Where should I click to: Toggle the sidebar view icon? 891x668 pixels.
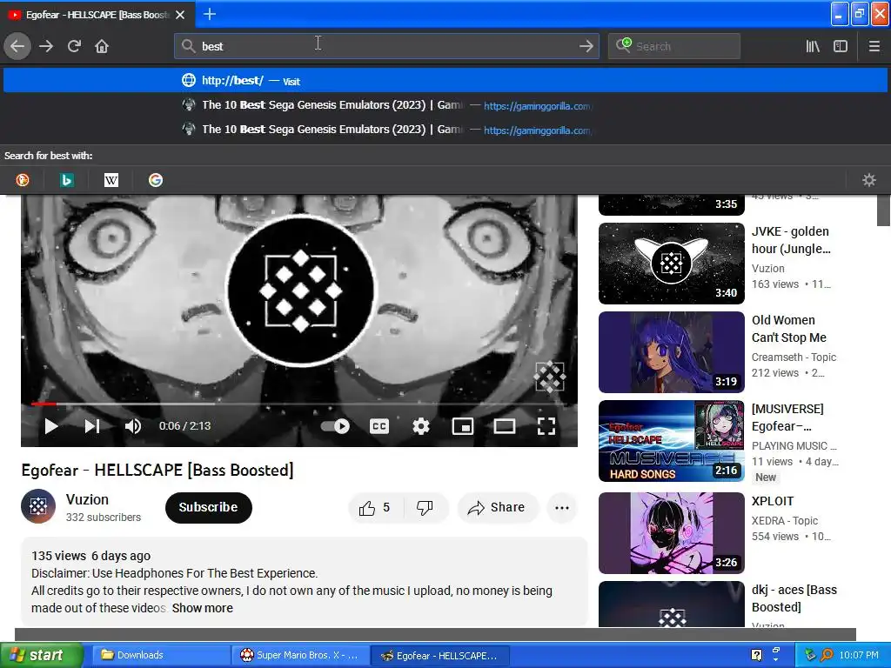(x=841, y=46)
